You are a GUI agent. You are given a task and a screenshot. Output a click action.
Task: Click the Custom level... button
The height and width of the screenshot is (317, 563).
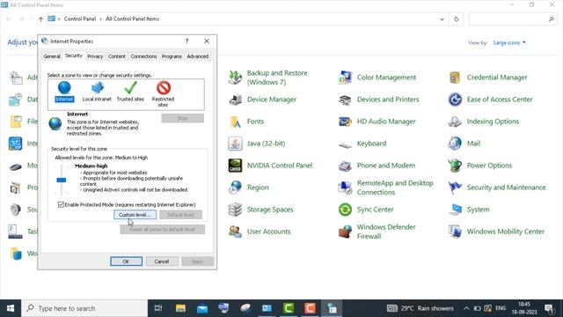135,215
